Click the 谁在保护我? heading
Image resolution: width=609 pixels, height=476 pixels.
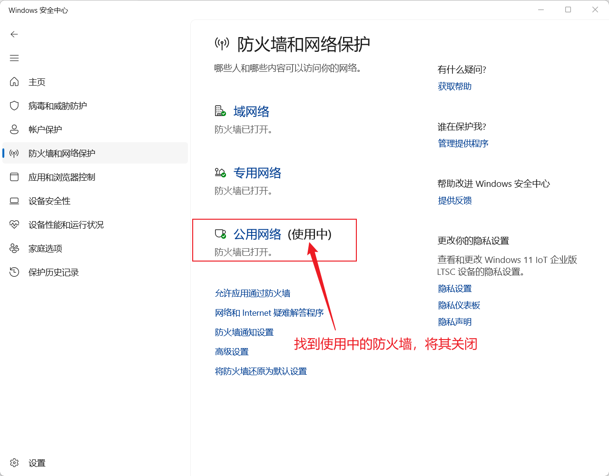click(462, 126)
